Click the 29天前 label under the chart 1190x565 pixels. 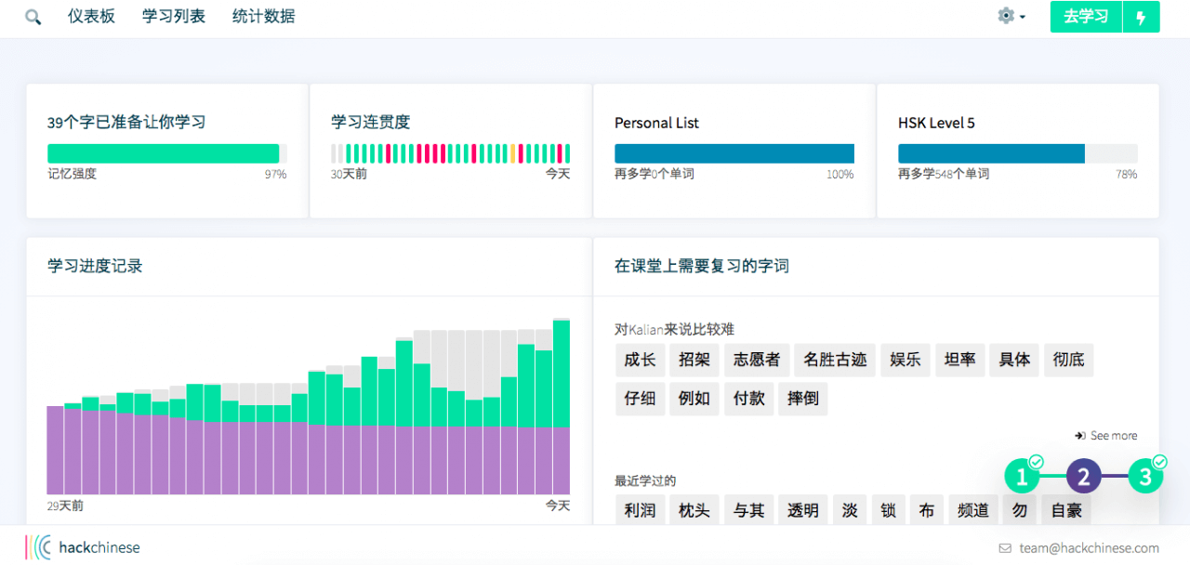click(x=65, y=506)
